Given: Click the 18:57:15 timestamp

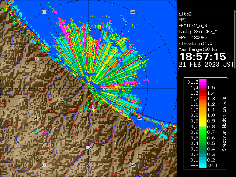Looking at the screenshot, I should [203, 56].
